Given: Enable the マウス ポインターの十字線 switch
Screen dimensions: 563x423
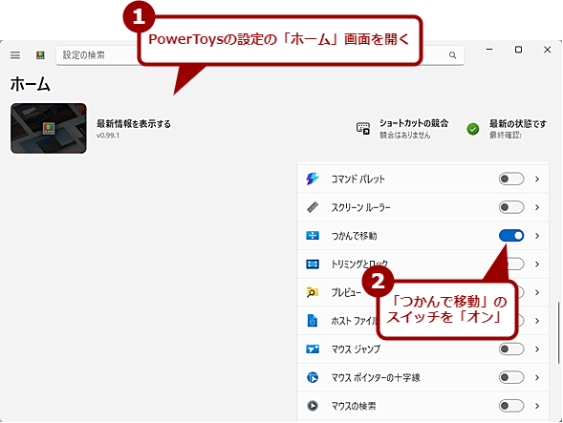Looking at the screenshot, I should [x=511, y=377].
